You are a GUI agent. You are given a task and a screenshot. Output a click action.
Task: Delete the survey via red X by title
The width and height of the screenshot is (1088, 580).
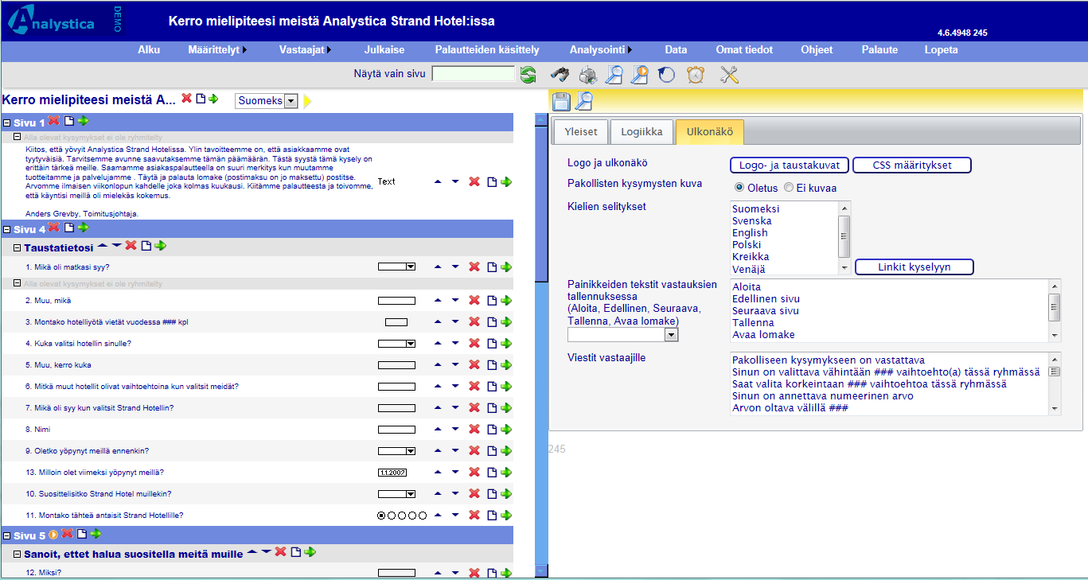click(x=187, y=99)
